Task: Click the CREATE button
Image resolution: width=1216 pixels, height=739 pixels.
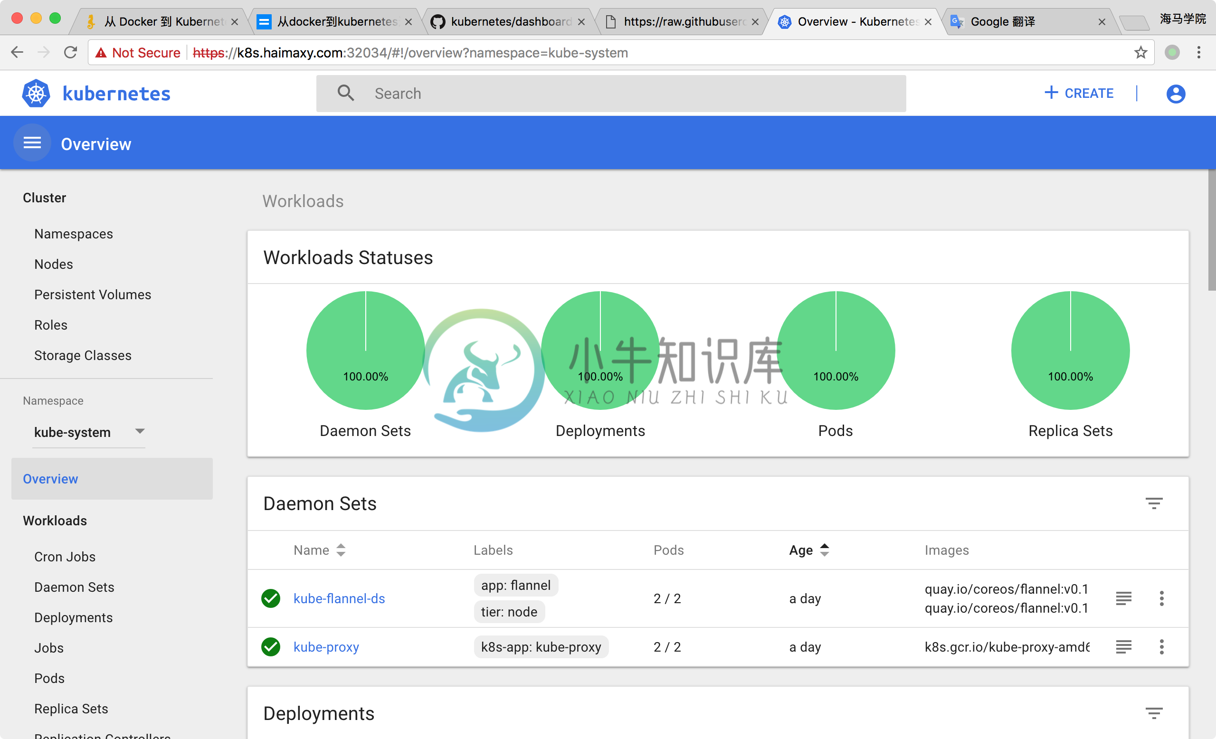Action: [x=1079, y=93]
